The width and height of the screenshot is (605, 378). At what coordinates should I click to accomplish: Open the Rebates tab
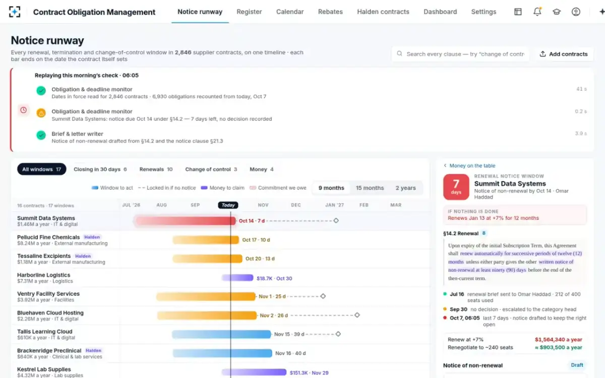point(330,12)
